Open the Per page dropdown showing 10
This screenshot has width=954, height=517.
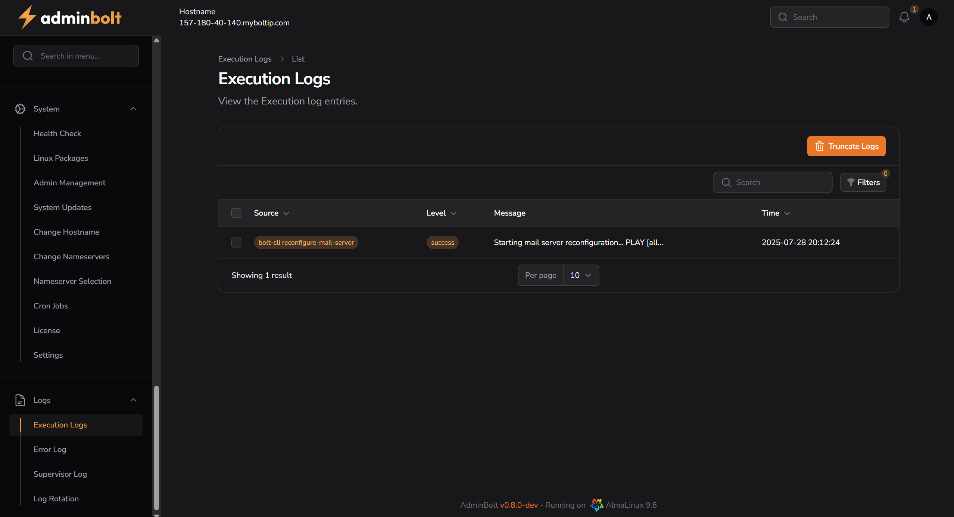click(580, 275)
